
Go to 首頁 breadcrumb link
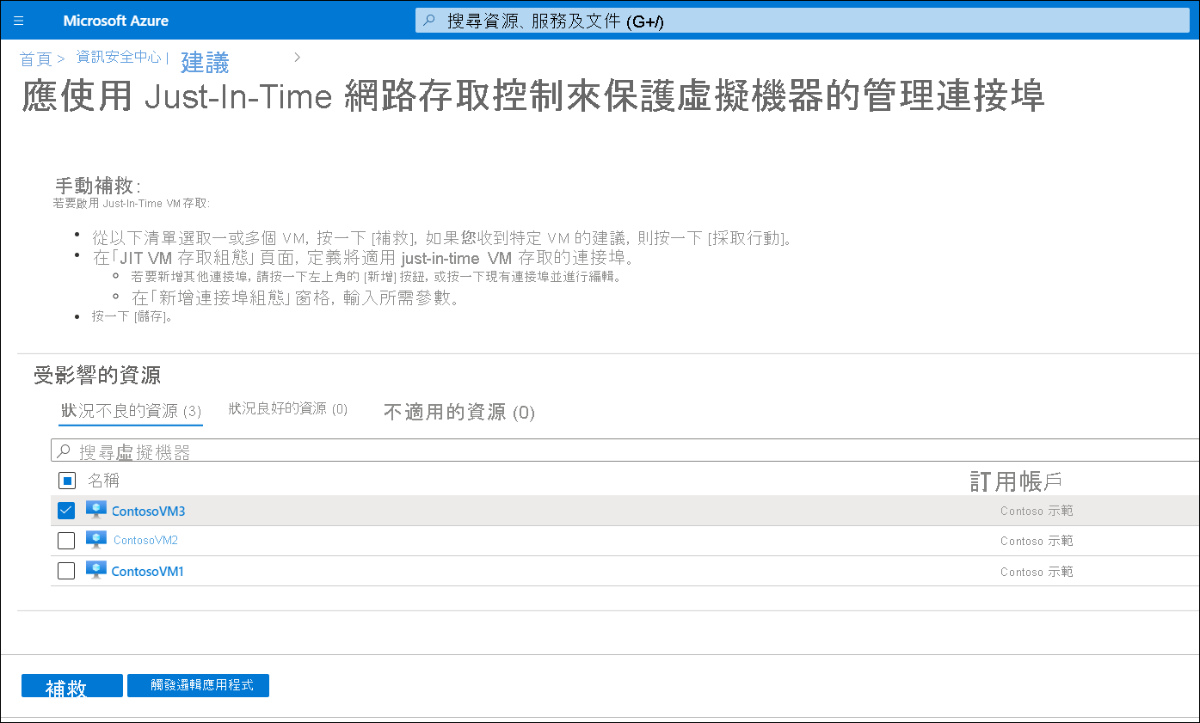pos(35,59)
